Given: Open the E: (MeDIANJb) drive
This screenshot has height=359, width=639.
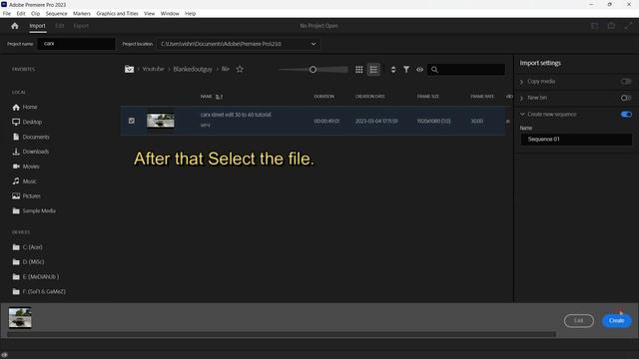Looking at the screenshot, I should click(36, 277).
